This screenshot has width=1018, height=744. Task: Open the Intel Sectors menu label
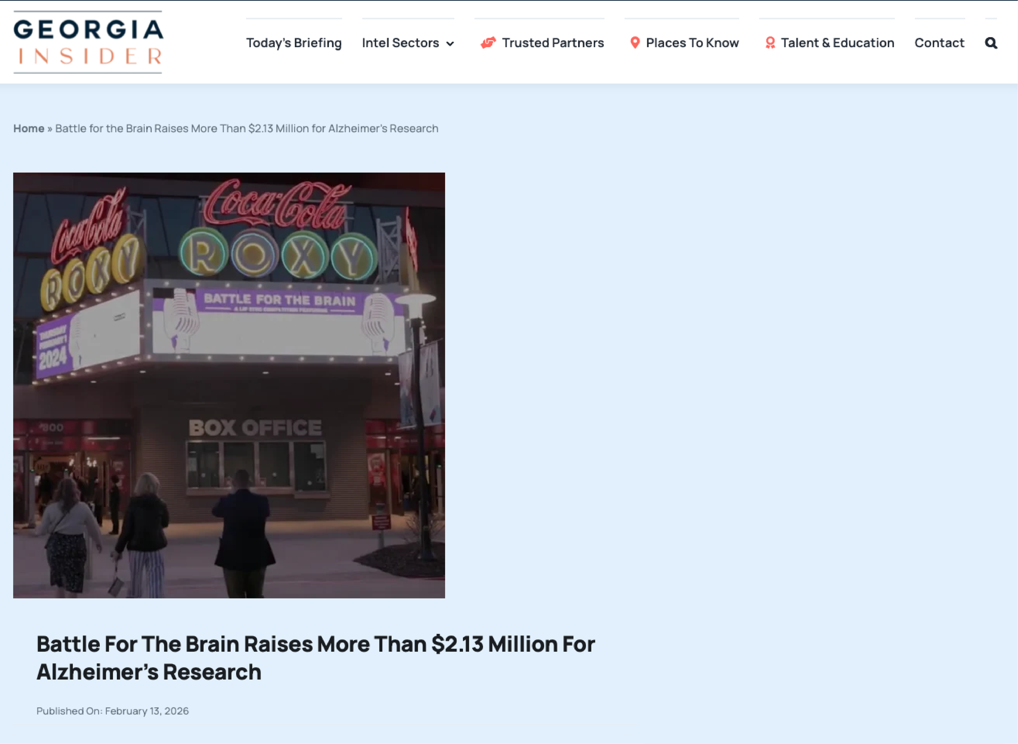pos(400,43)
